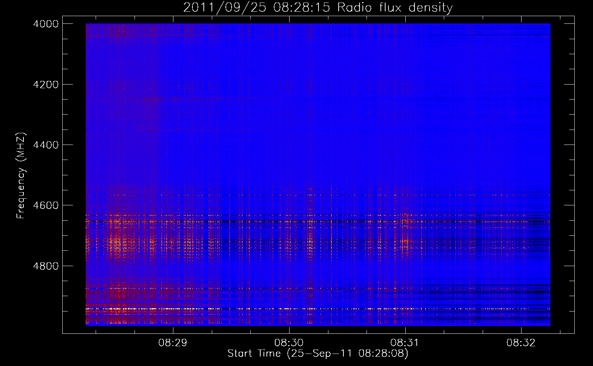Click the plot title "2011/09/25 08:28:15 Radio flux density"
Screen dimensions: 593x366
pos(318,8)
